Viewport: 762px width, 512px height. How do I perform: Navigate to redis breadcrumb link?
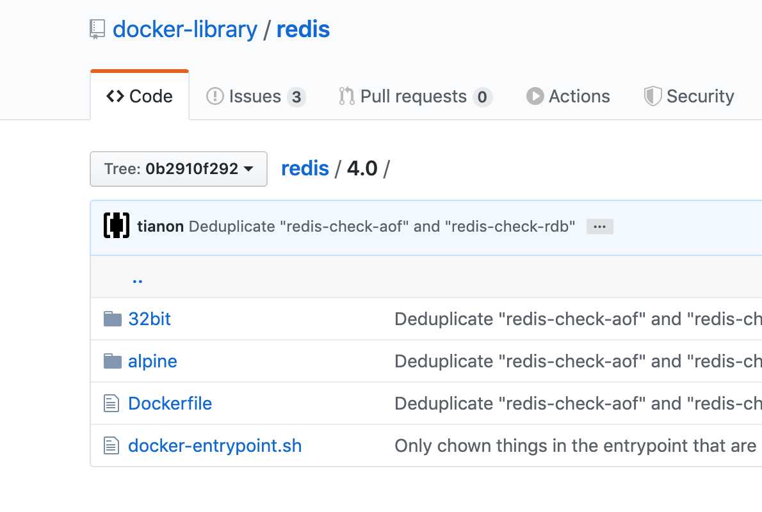tap(305, 168)
